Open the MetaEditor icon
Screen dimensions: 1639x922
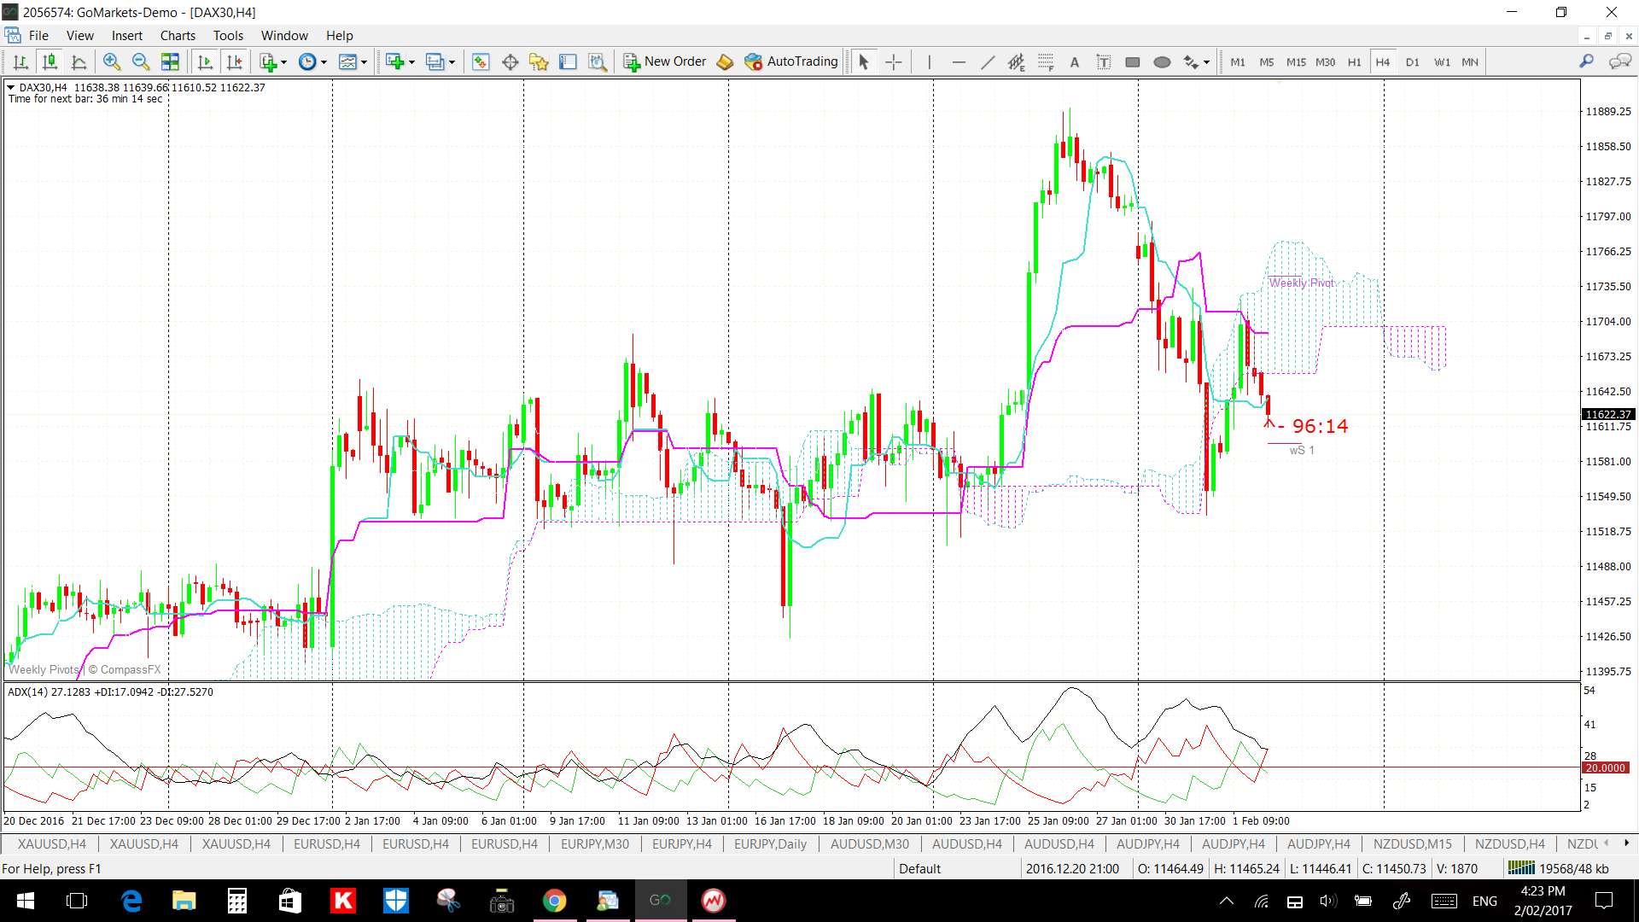tap(725, 61)
